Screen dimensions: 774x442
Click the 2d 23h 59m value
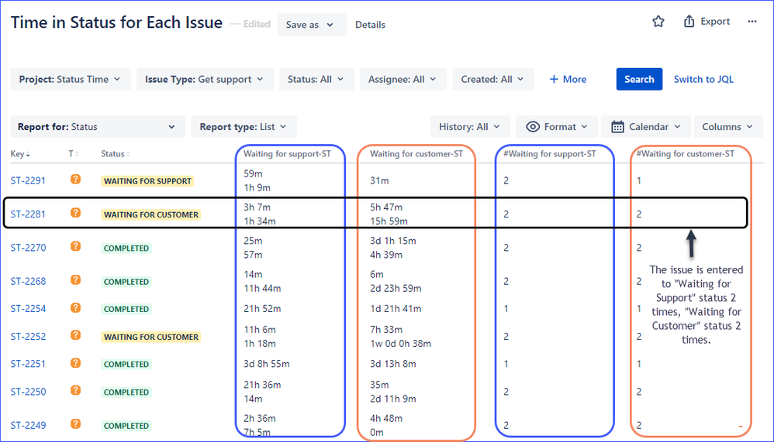tap(396, 288)
